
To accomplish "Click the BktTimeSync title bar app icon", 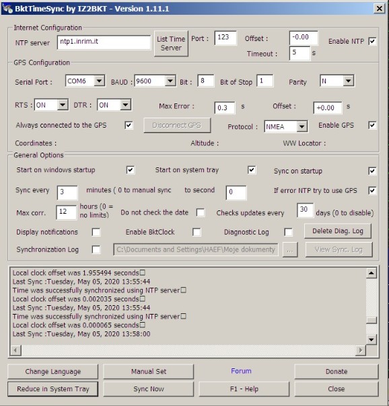I will [x=7, y=9].
